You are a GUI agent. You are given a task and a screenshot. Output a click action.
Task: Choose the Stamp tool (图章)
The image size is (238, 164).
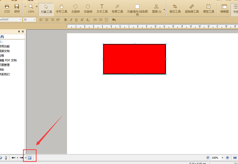click(157, 9)
